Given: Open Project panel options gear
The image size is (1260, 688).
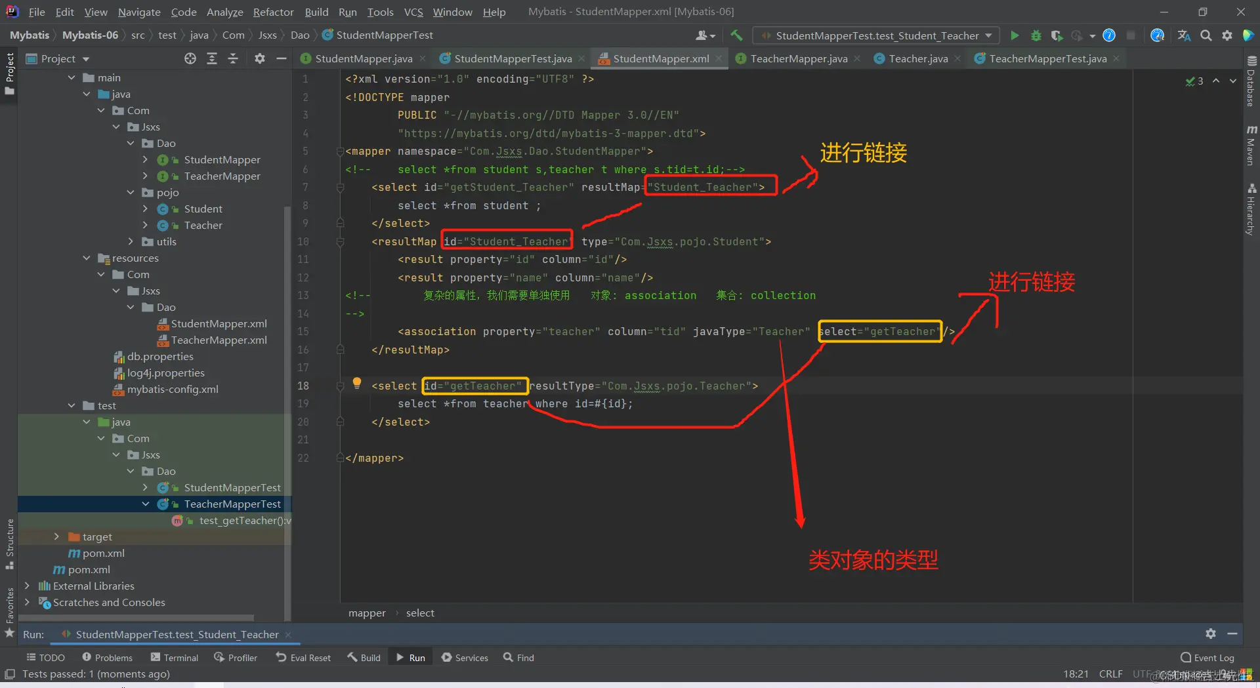Looking at the screenshot, I should [x=260, y=58].
